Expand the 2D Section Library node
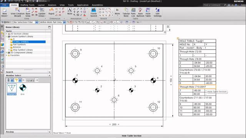This screenshot has height=138, width=246. pos(7,34)
